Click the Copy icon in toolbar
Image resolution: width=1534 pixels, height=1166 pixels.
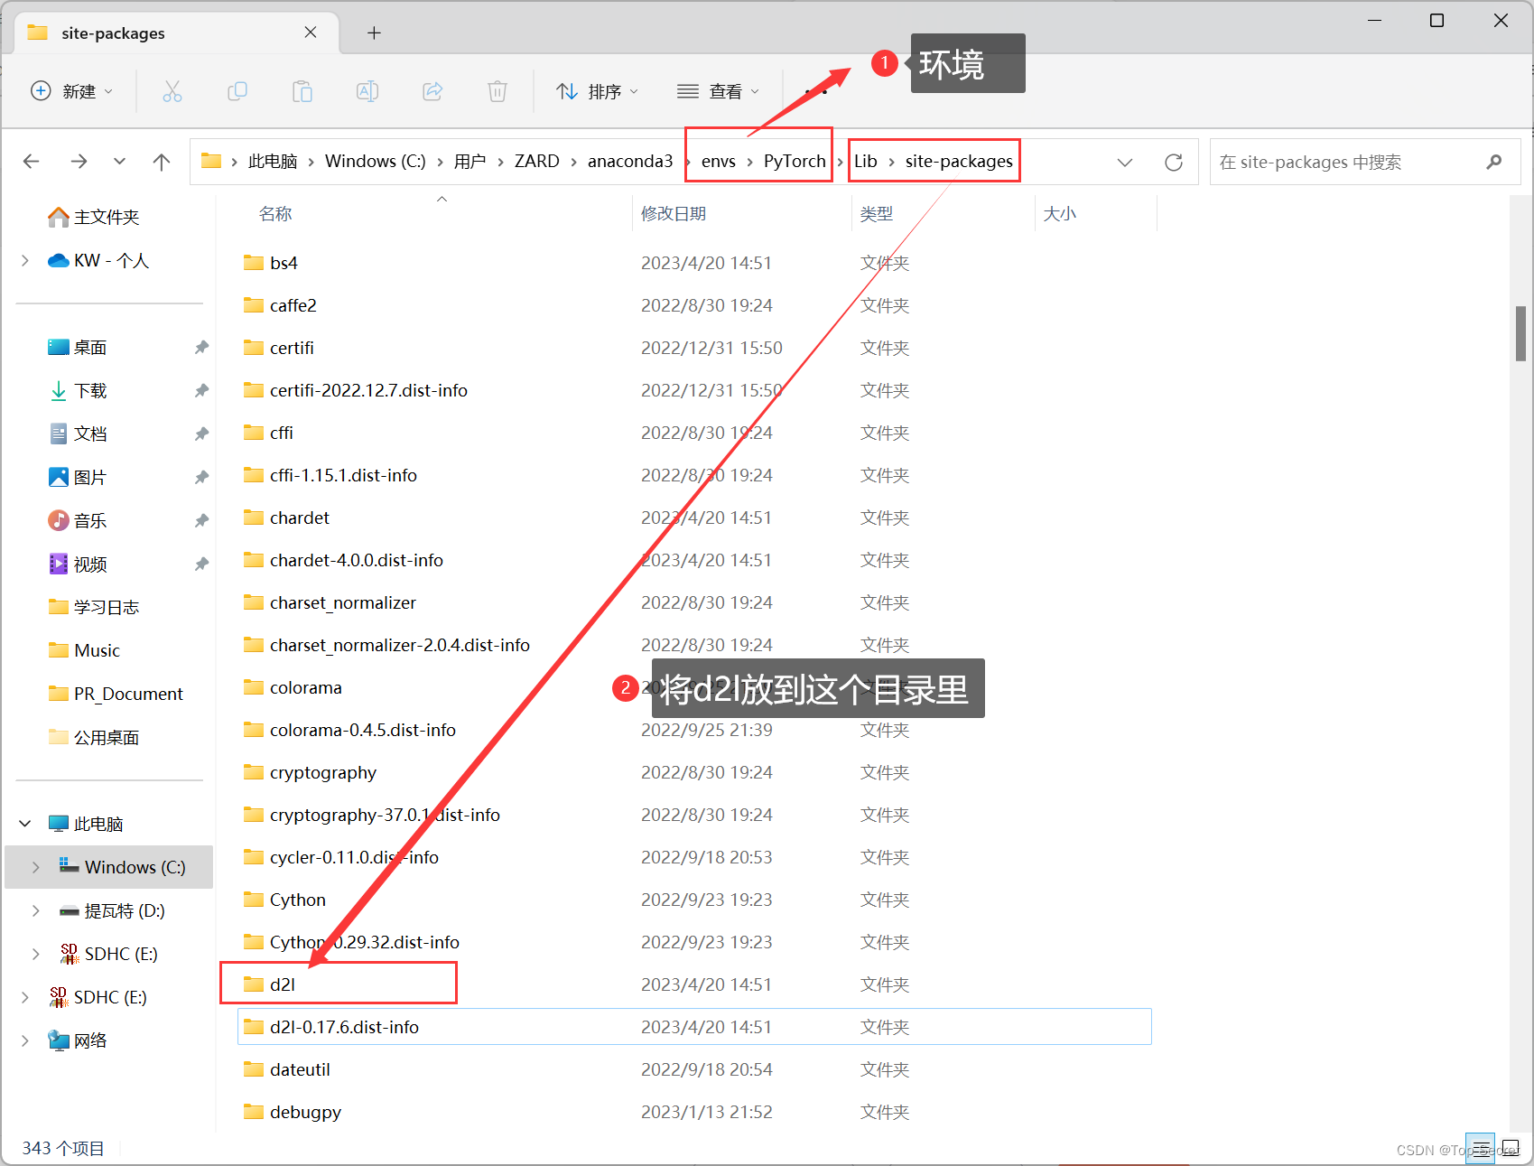(237, 91)
